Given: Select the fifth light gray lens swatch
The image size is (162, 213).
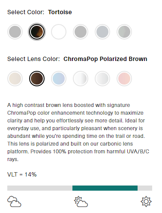Looking at the screenshot, I should (102, 79).
